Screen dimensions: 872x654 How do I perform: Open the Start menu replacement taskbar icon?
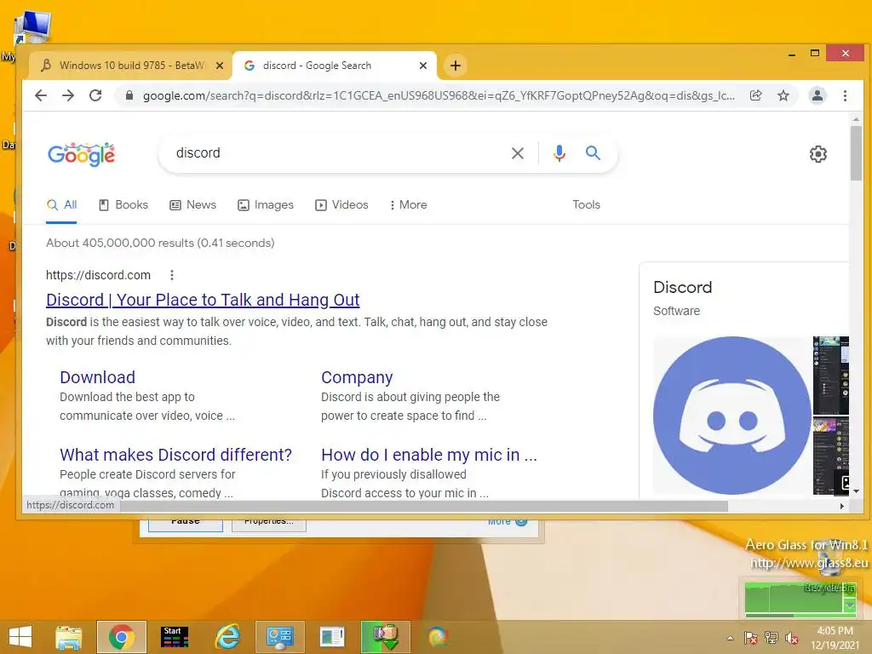(x=175, y=637)
